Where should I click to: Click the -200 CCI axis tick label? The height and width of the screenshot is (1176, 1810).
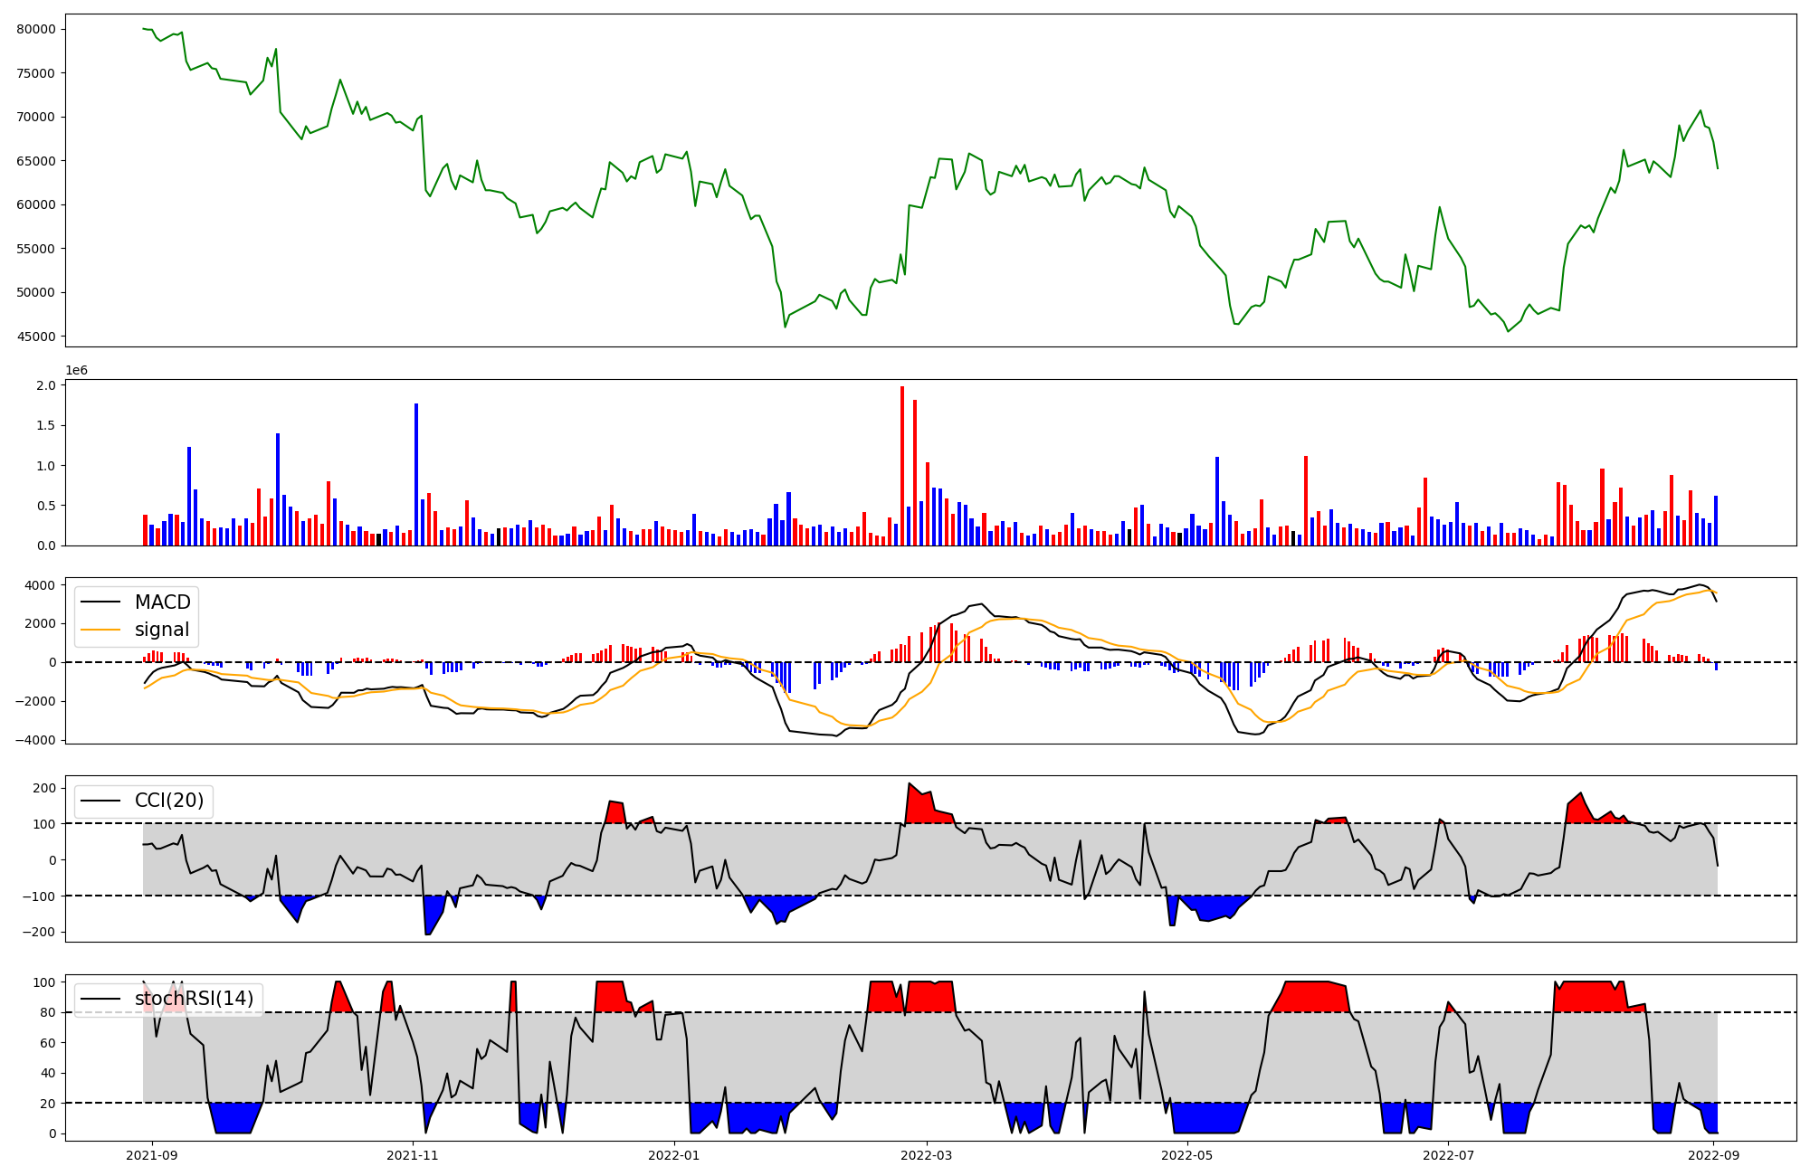pyautogui.click(x=39, y=932)
